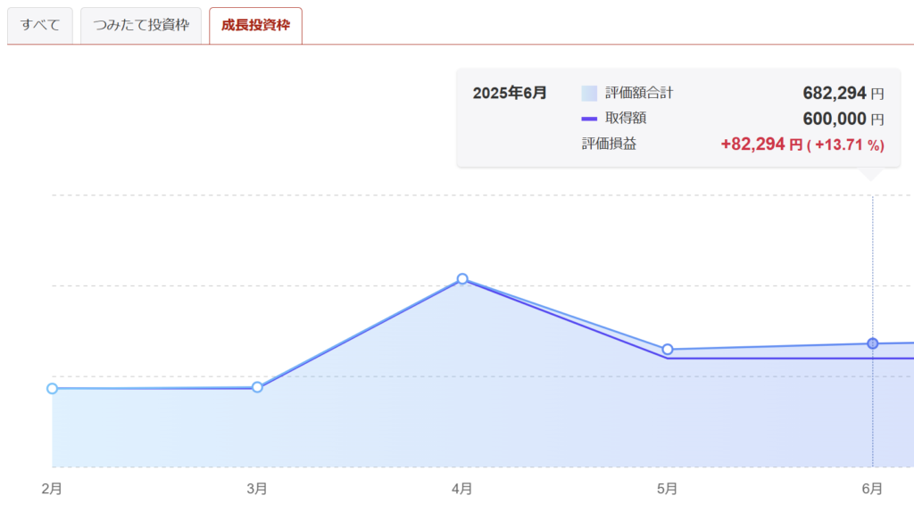Viewport: 914px width, 512px height.
Task: Click the 2025年6月 tooltip date heading
Action: 510,93
